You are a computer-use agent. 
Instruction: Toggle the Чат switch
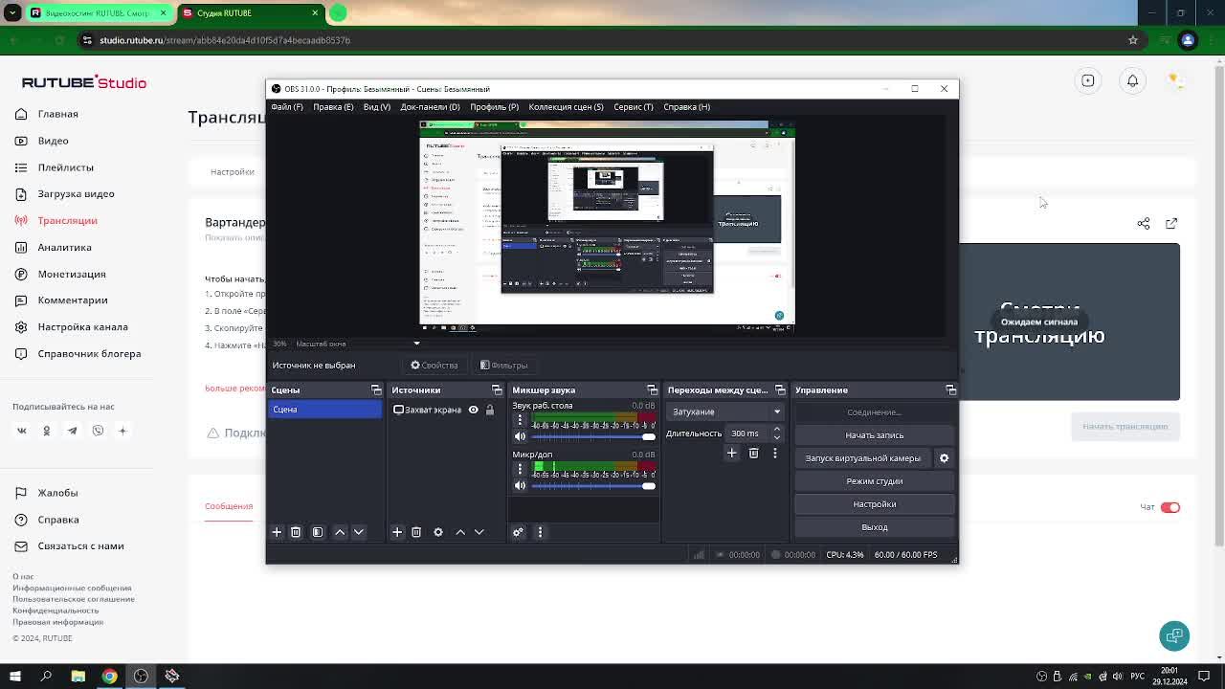coord(1170,507)
